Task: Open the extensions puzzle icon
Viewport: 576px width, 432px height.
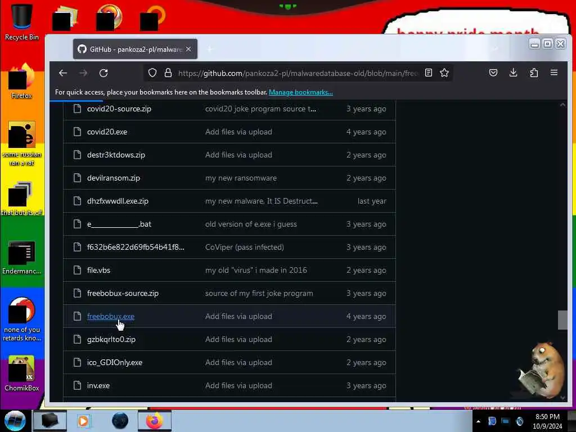Action: (534, 73)
